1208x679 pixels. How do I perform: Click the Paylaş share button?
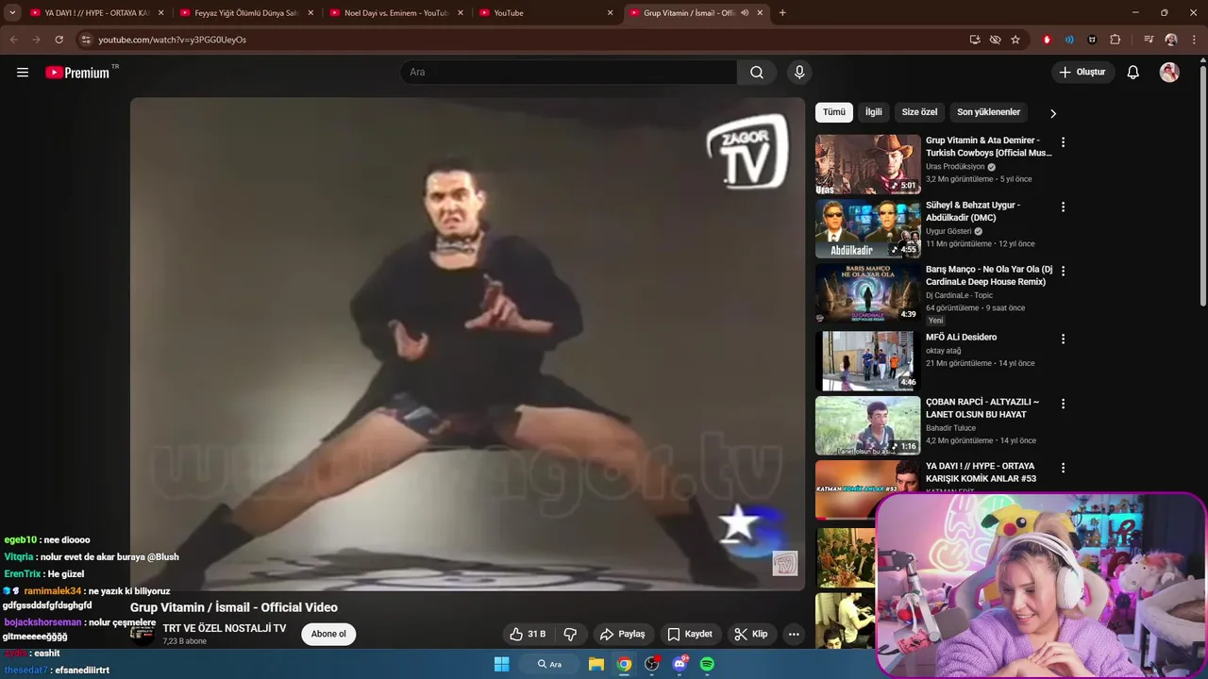(x=623, y=634)
